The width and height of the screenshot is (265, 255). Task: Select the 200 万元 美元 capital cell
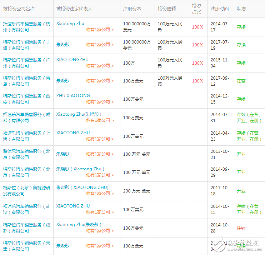[x=136, y=191]
